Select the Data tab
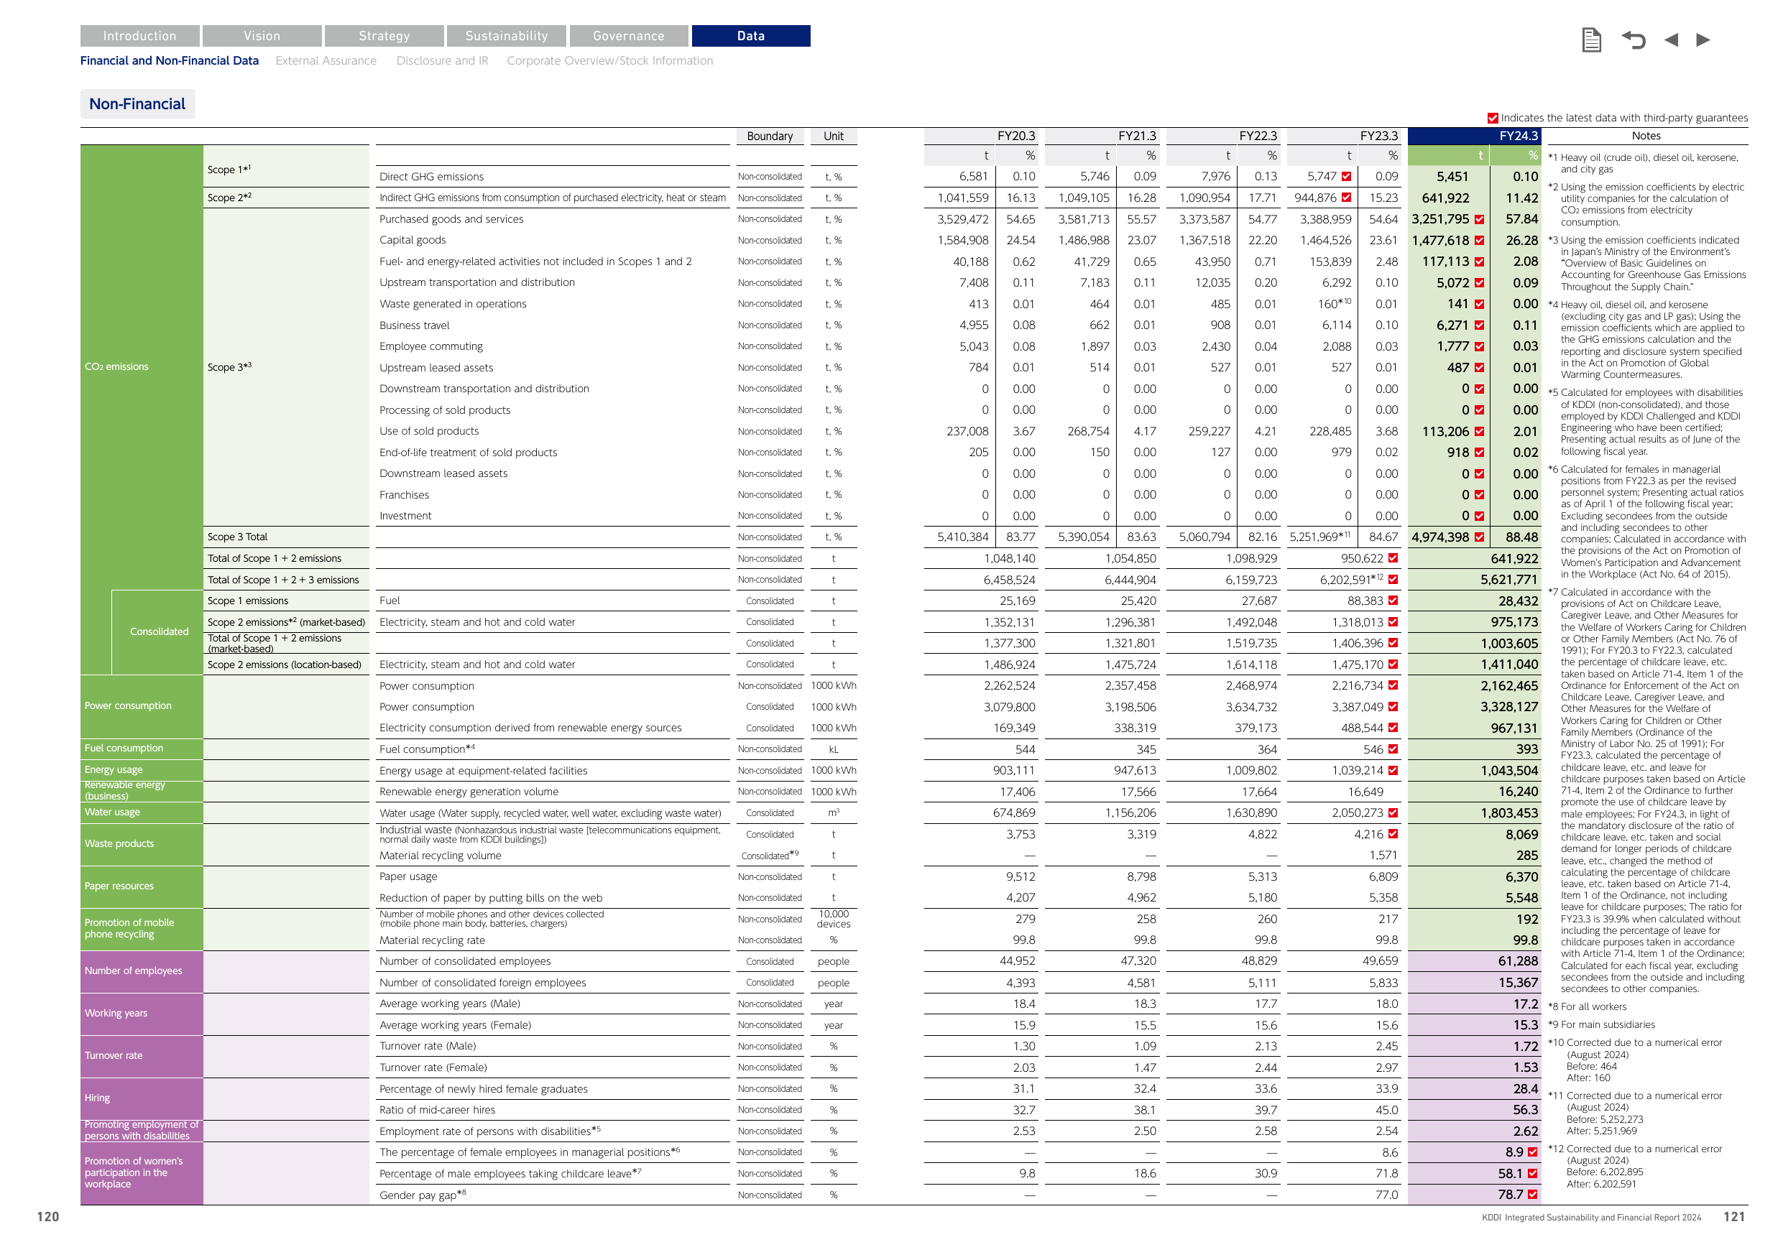 click(751, 36)
